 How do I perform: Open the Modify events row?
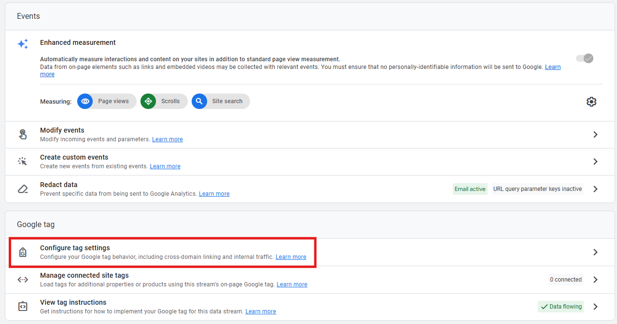click(x=309, y=135)
